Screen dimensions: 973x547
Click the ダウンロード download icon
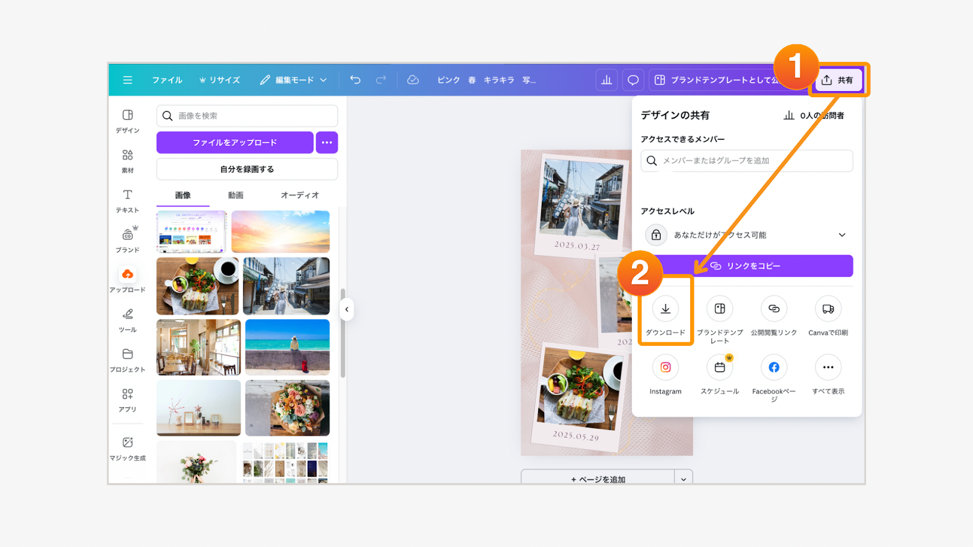coord(665,309)
